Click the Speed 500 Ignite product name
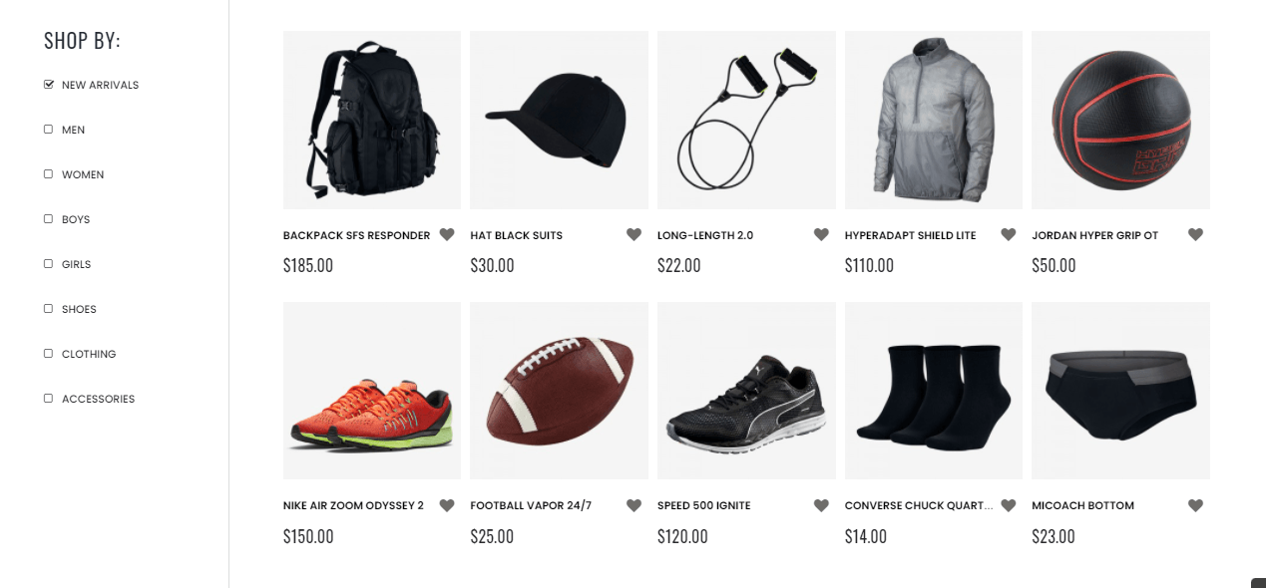The image size is (1266, 588). (x=703, y=506)
